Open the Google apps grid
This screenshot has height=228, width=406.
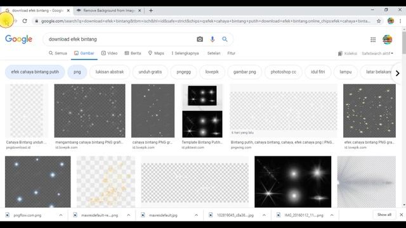coord(373,39)
